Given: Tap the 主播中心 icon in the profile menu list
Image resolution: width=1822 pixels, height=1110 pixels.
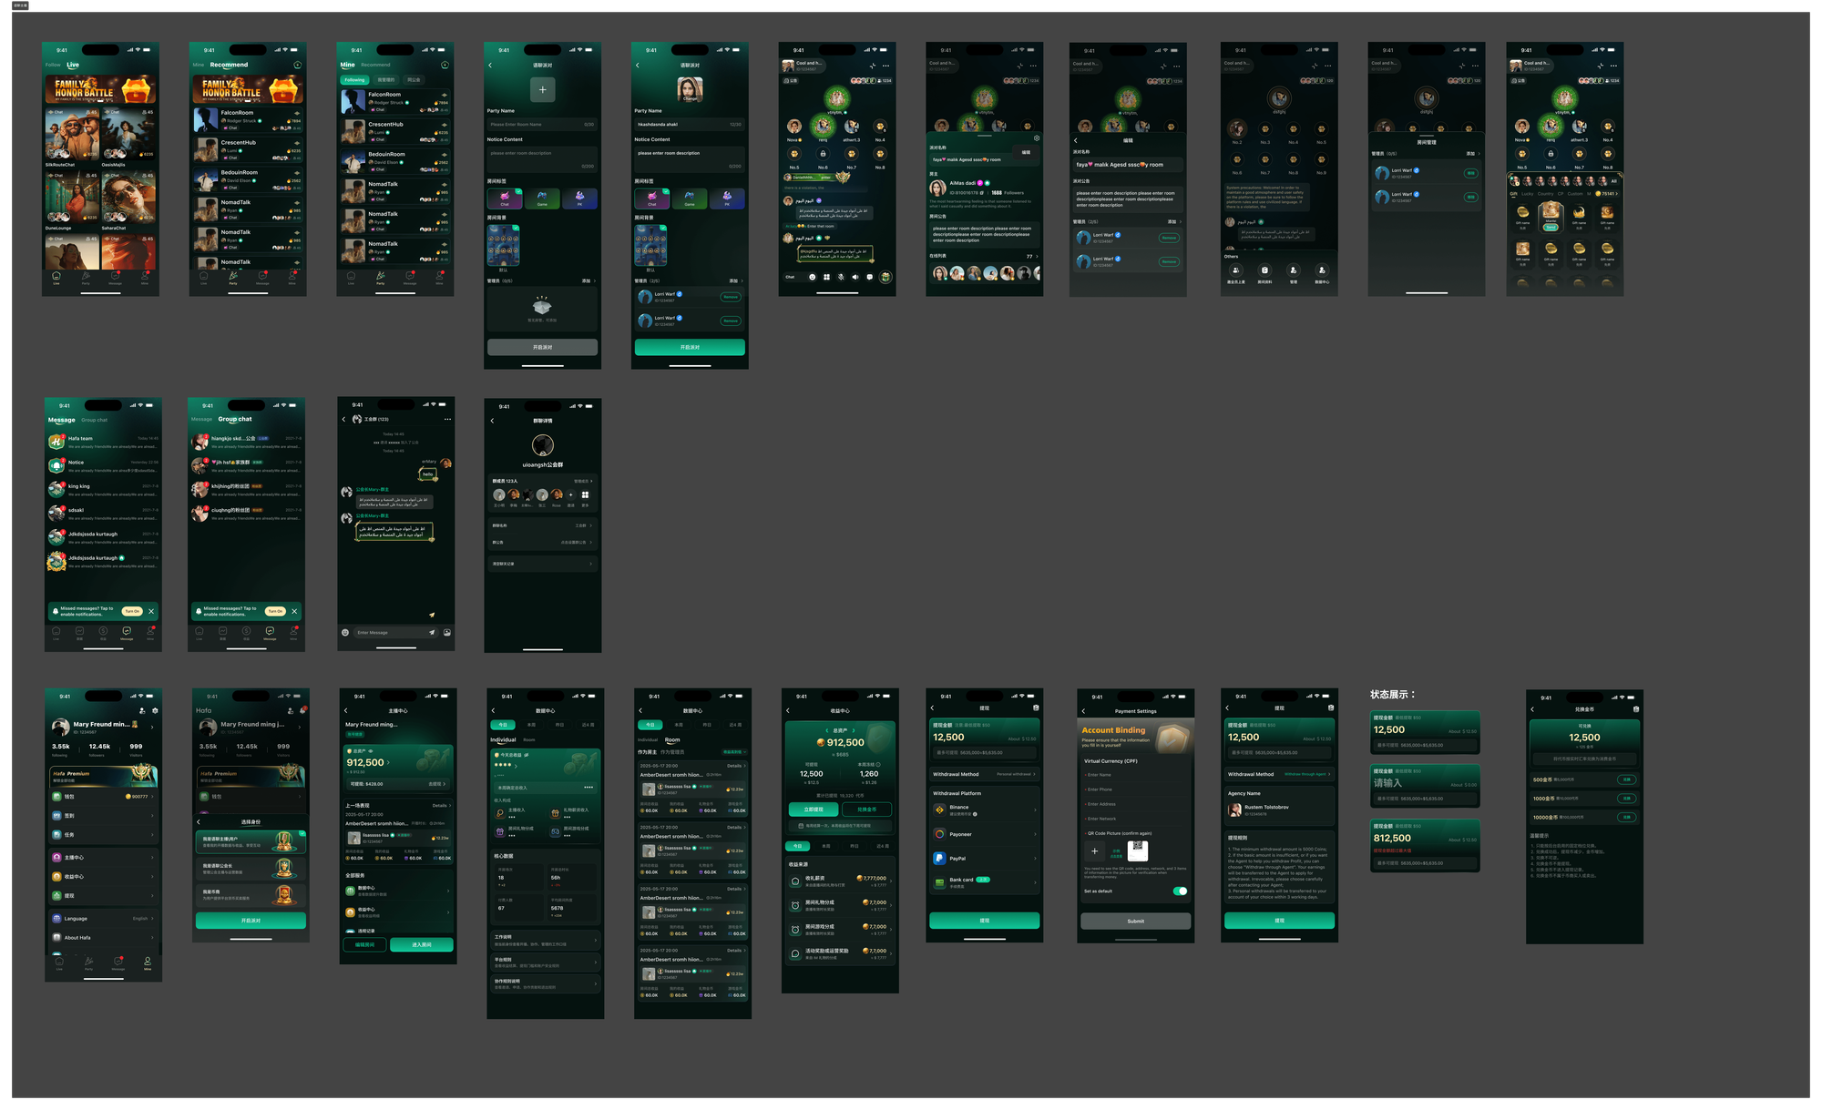Looking at the screenshot, I should 56,858.
